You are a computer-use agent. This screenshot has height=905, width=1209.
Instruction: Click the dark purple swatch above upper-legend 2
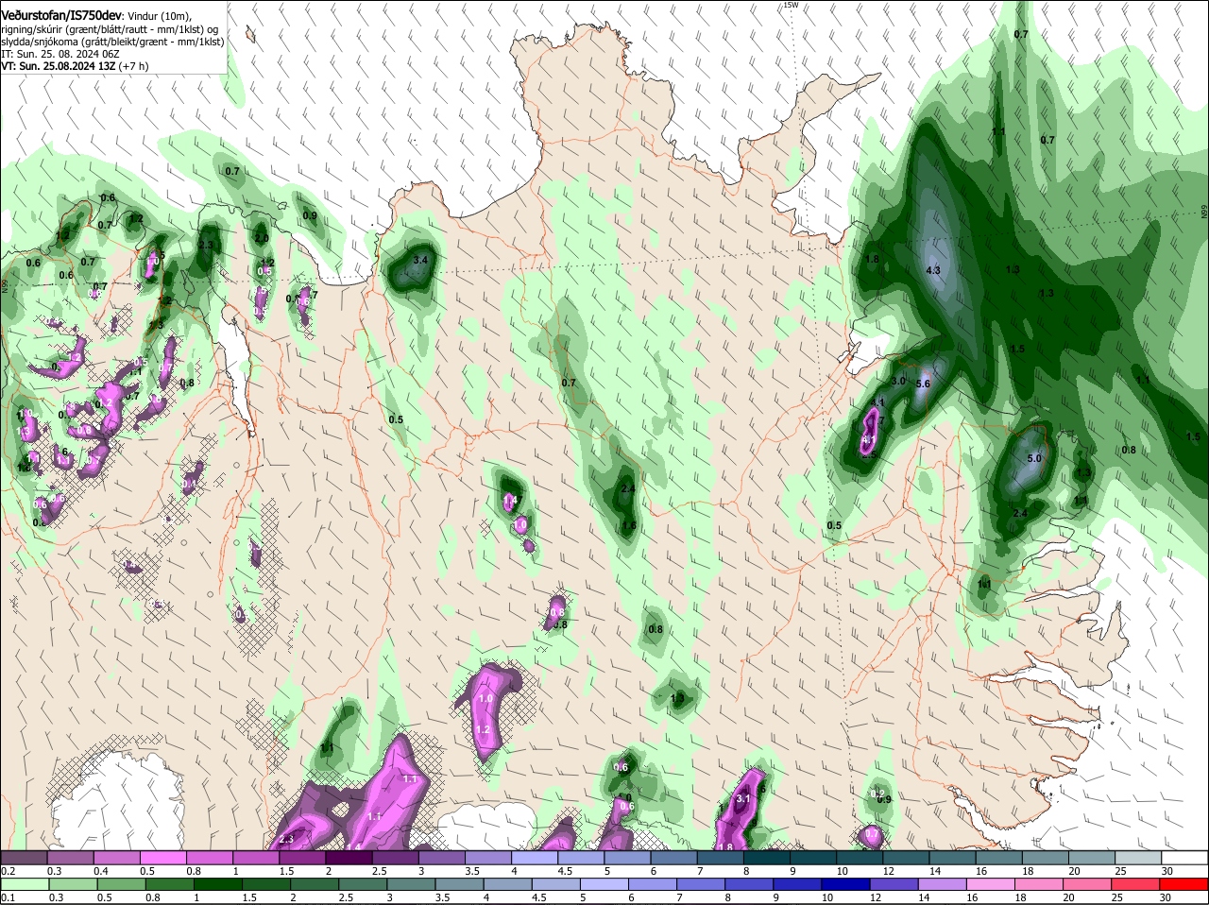[349, 858]
